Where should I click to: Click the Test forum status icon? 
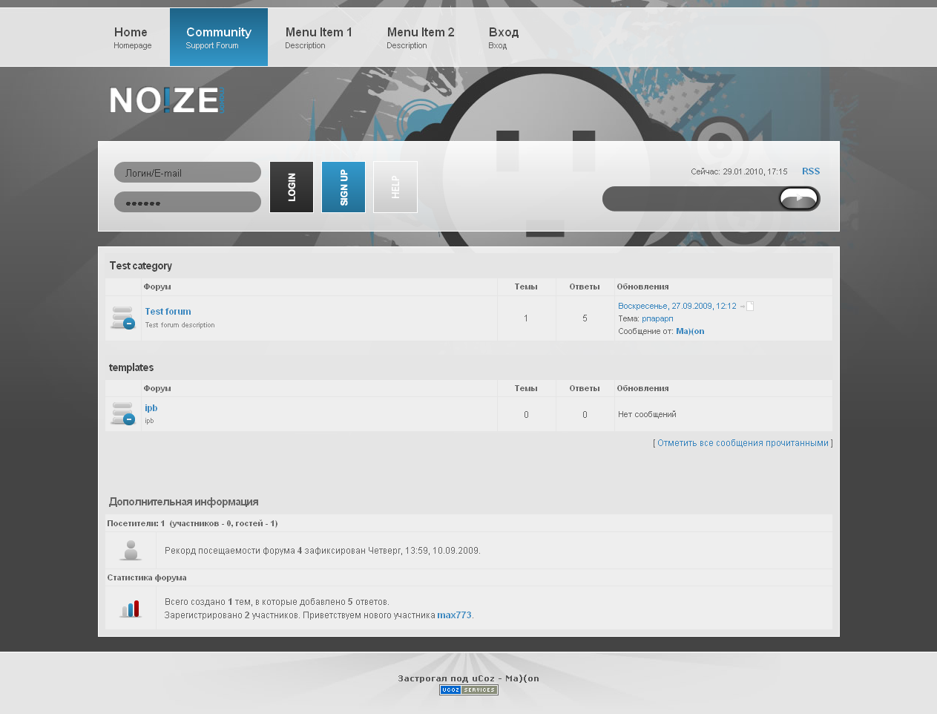(x=122, y=318)
